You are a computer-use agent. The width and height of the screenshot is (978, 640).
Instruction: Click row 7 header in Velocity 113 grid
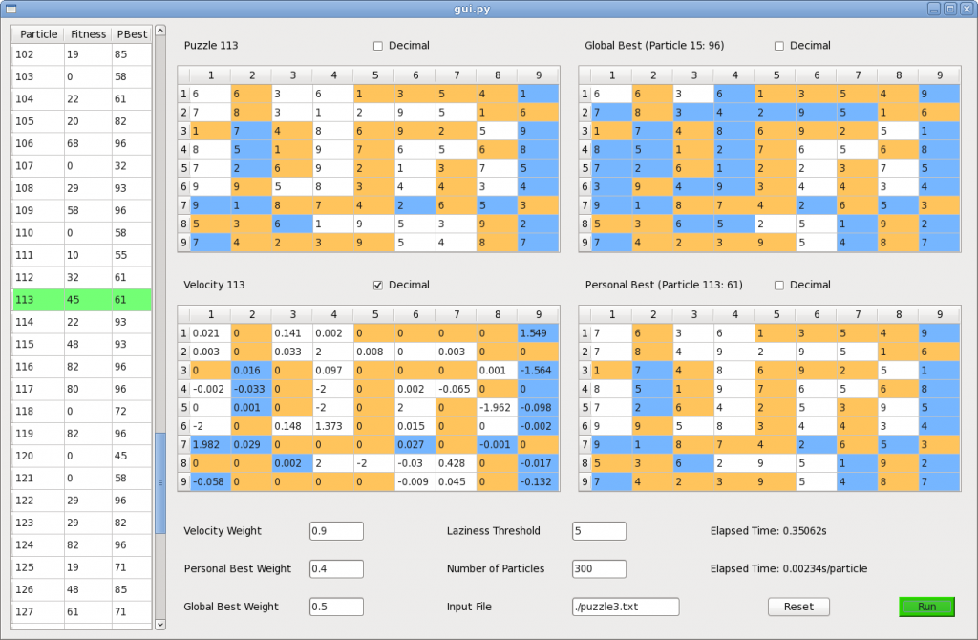(x=183, y=445)
